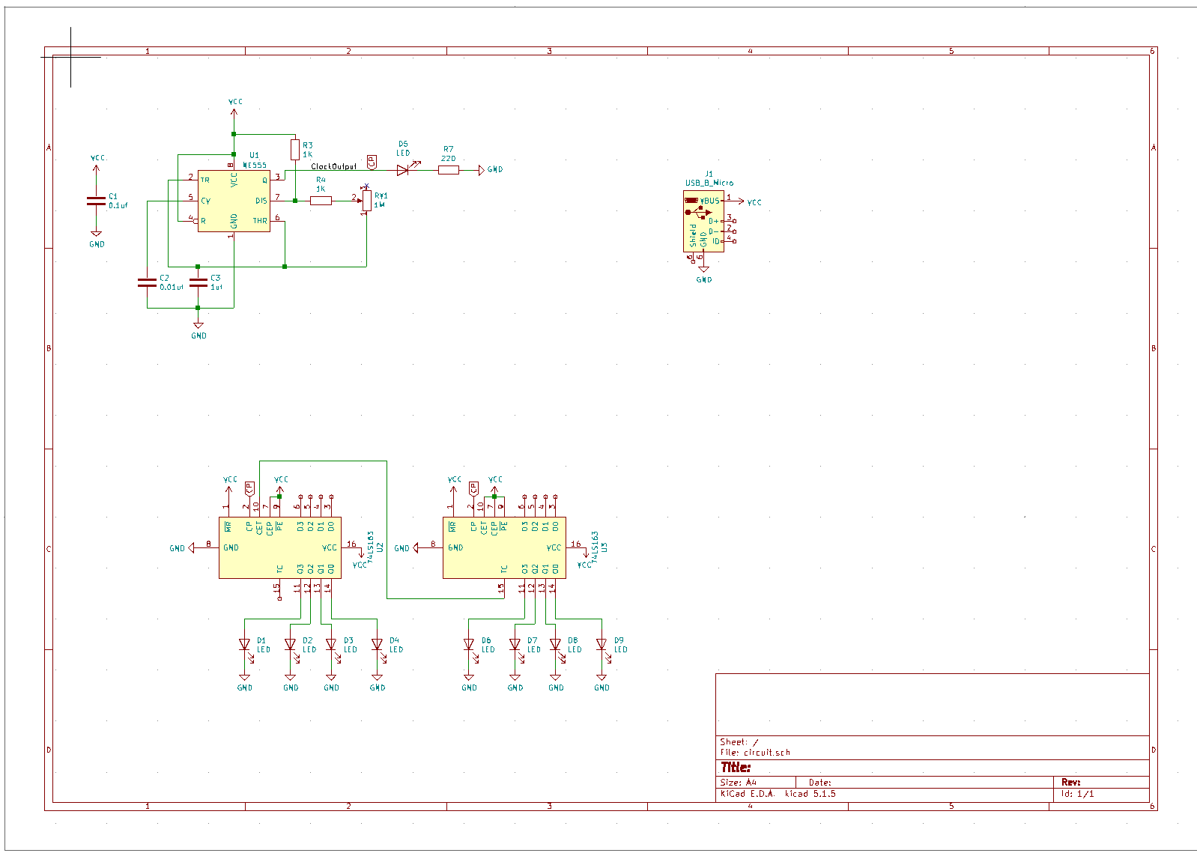The width and height of the screenshot is (1197, 853).
Task: Click resistor R7 220 symbol
Action: coord(448,170)
